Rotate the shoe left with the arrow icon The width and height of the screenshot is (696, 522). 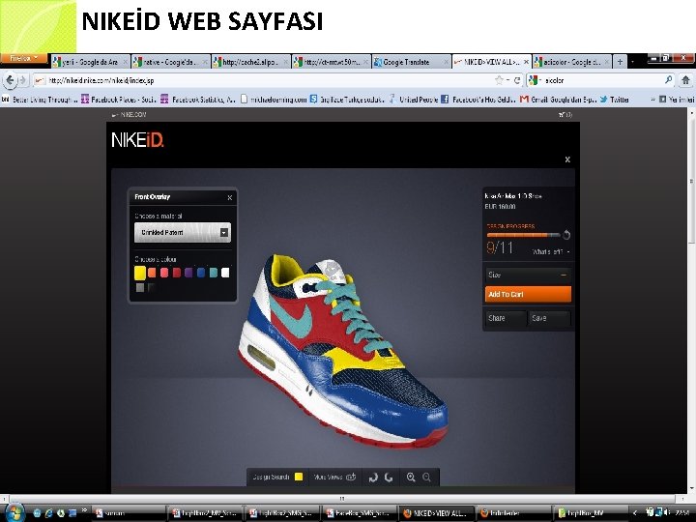point(373,478)
